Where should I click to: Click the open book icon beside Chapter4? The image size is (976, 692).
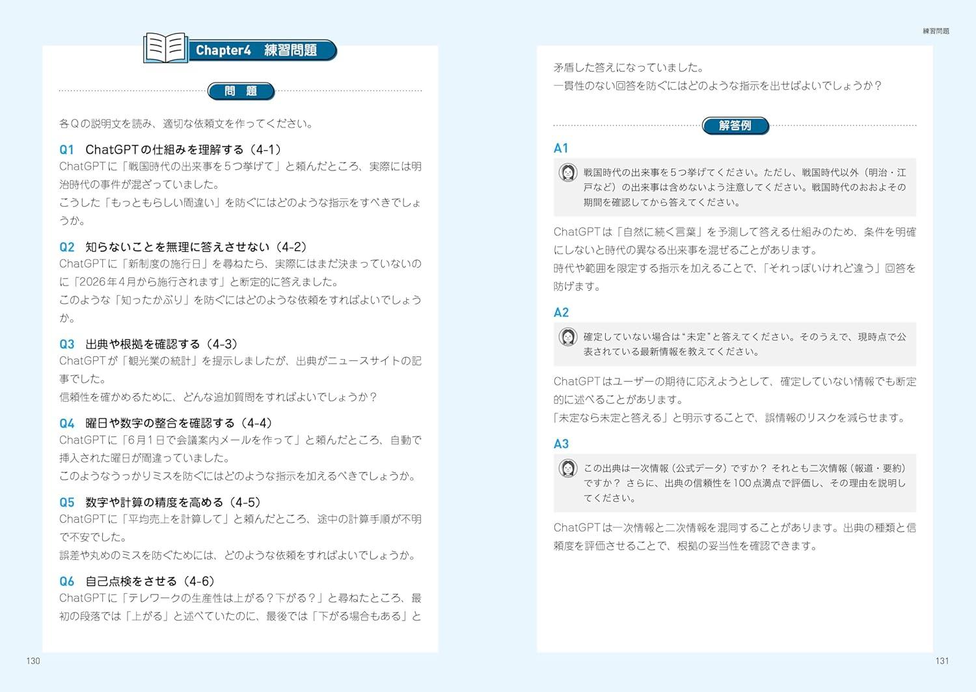click(x=165, y=48)
